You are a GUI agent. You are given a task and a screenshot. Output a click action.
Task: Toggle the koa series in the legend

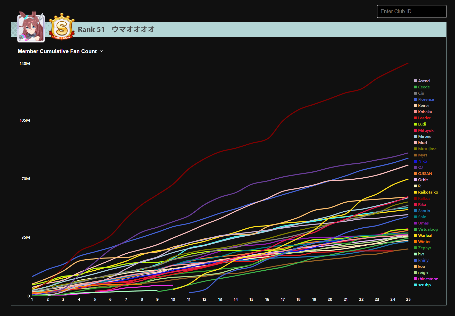[x=419, y=267]
